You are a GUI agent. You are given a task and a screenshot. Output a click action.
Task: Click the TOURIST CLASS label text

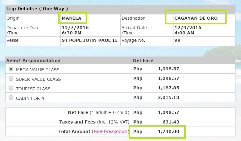[x=33, y=89]
